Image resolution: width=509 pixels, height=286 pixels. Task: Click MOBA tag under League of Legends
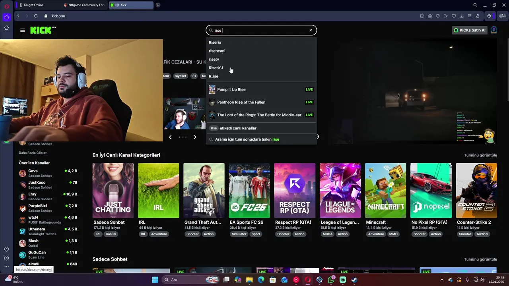(x=328, y=234)
